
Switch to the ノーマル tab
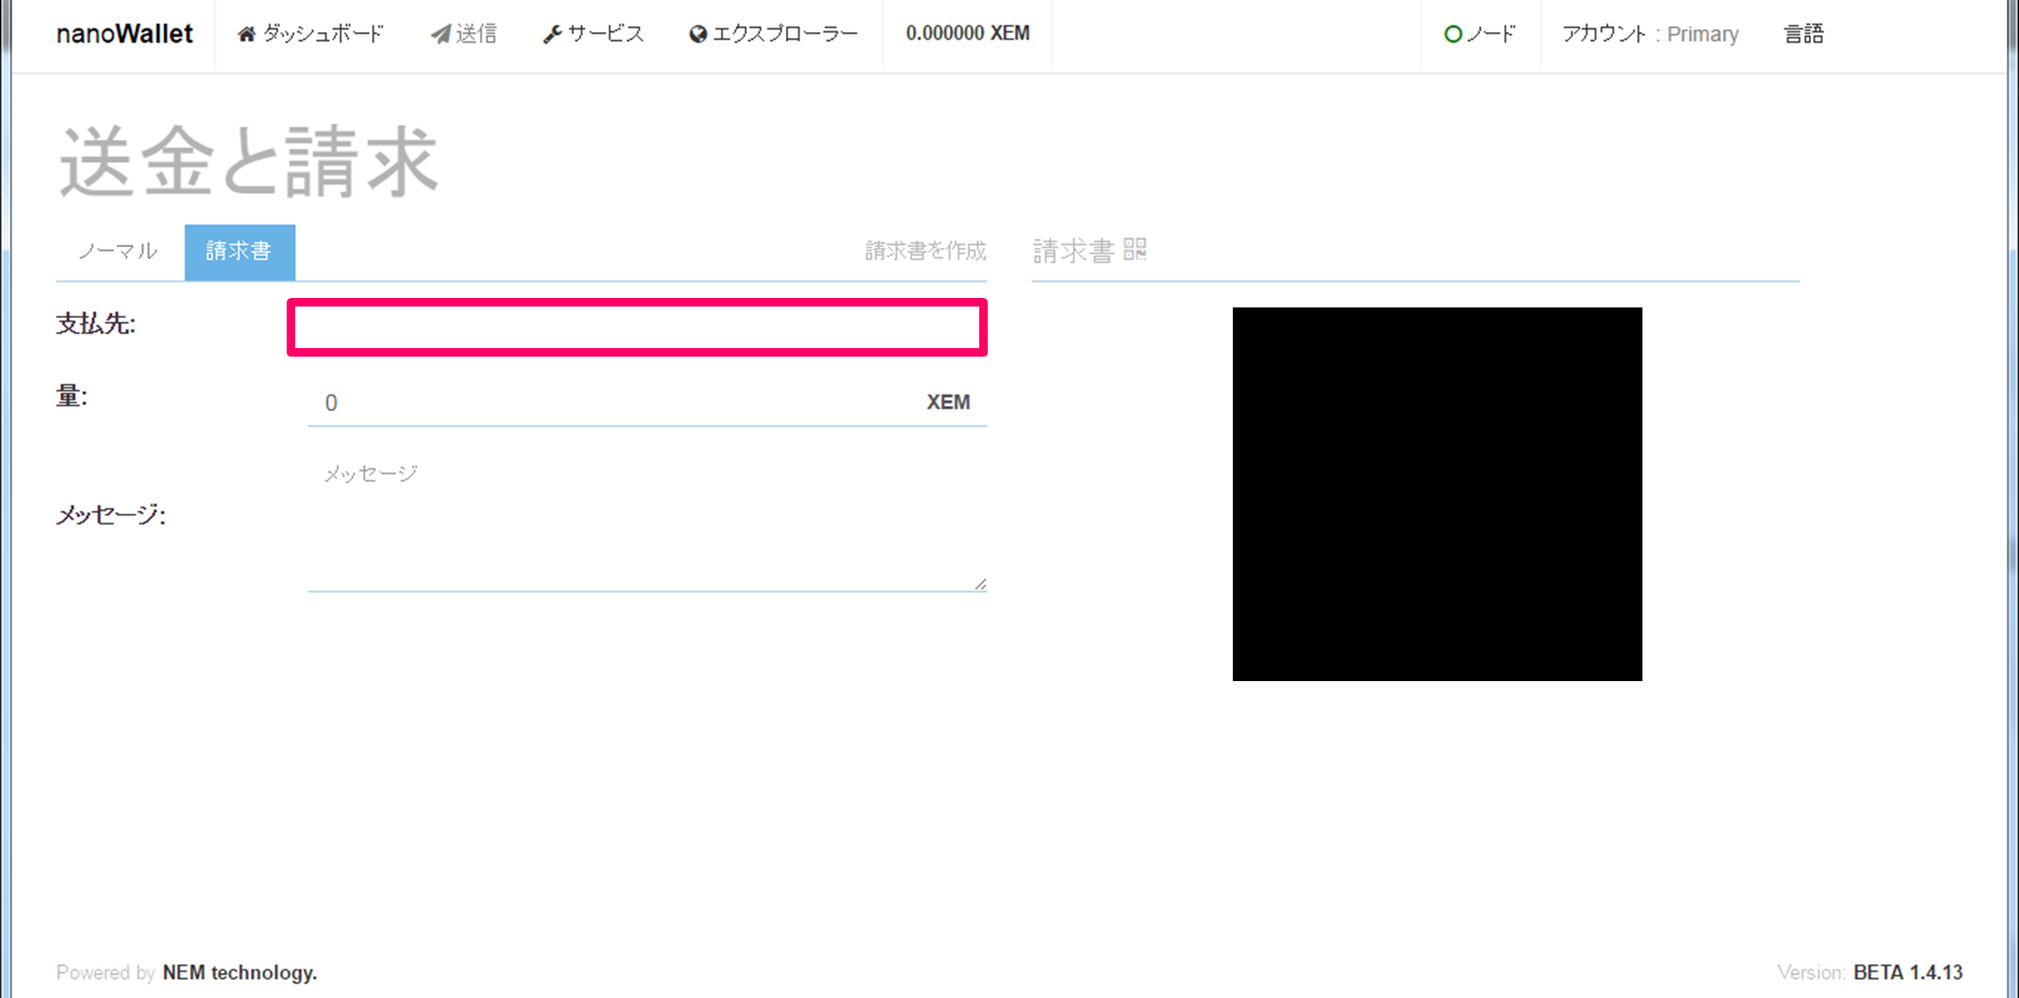(x=118, y=252)
